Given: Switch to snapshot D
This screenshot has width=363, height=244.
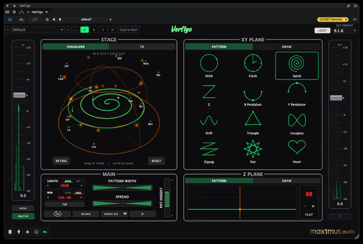Looking at the screenshot, I should coord(113,30).
